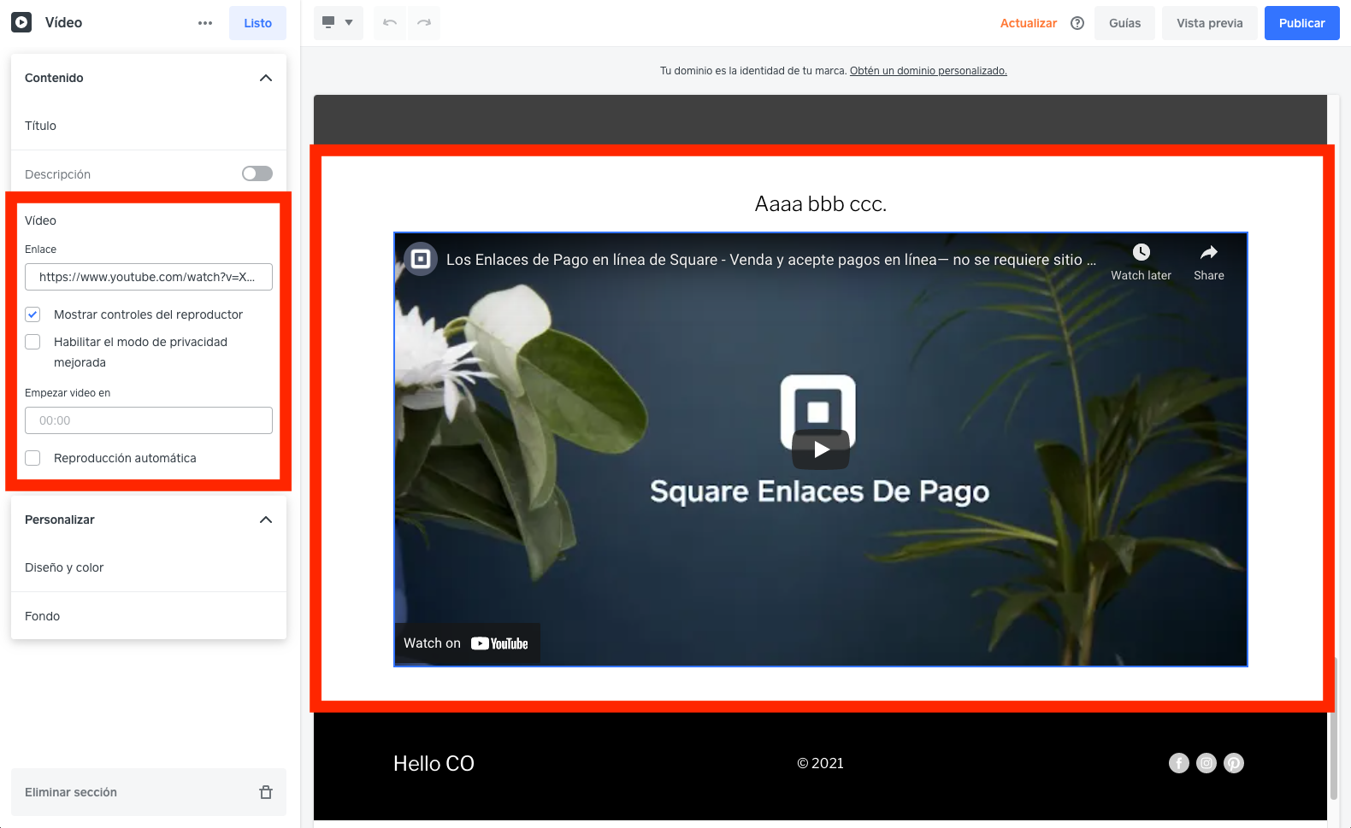Click the YouTube logo in Watch on
The width and height of the screenshot is (1351, 828).
[x=499, y=643]
